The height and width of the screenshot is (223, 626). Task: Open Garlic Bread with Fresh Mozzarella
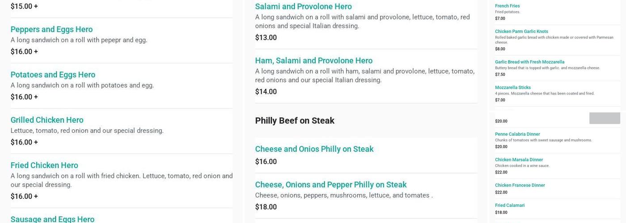coord(529,62)
